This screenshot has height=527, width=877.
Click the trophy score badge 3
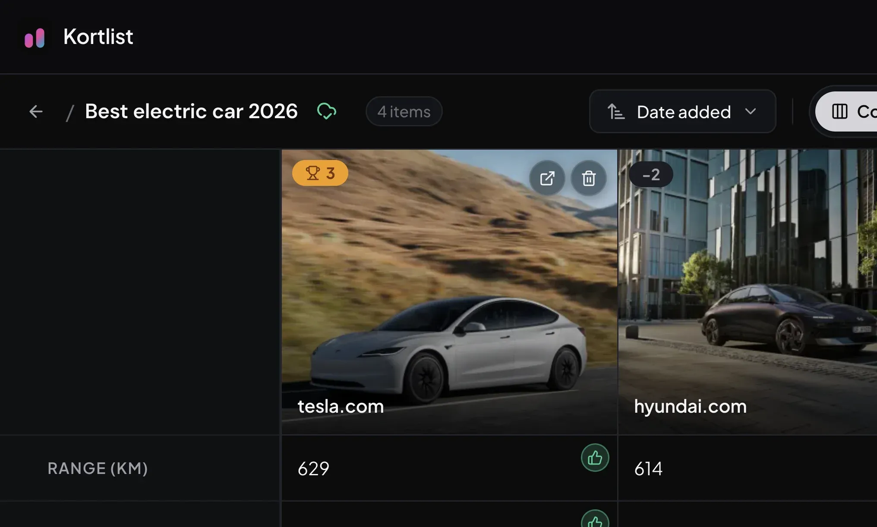320,173
